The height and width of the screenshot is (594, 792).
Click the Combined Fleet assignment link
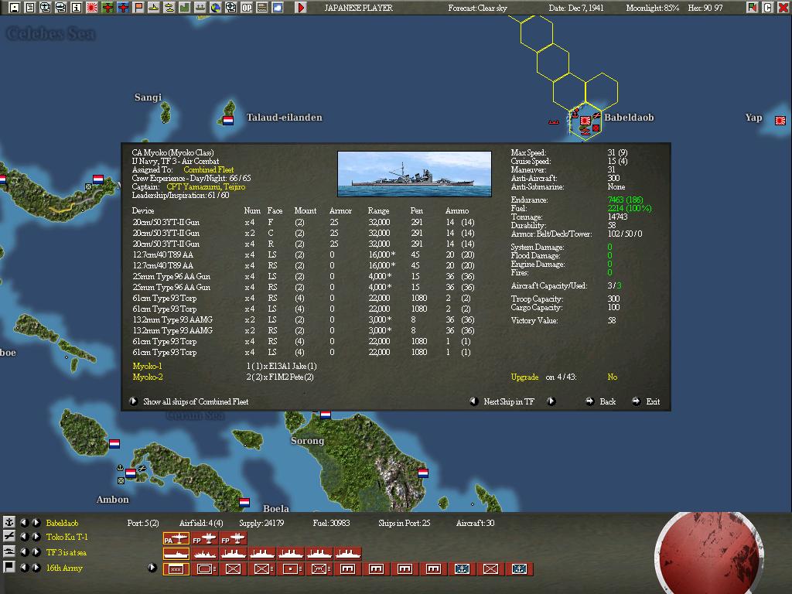coord(209,169)
